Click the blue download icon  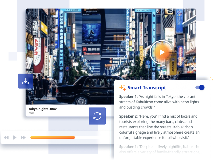point(26,81)
